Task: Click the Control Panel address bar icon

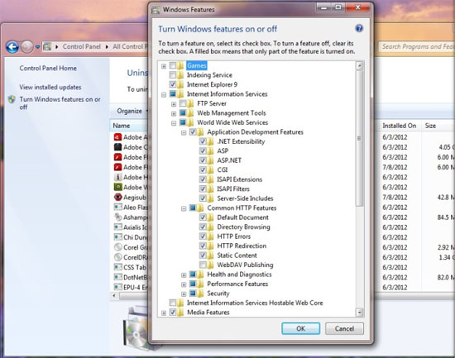Action: [47, 46]
